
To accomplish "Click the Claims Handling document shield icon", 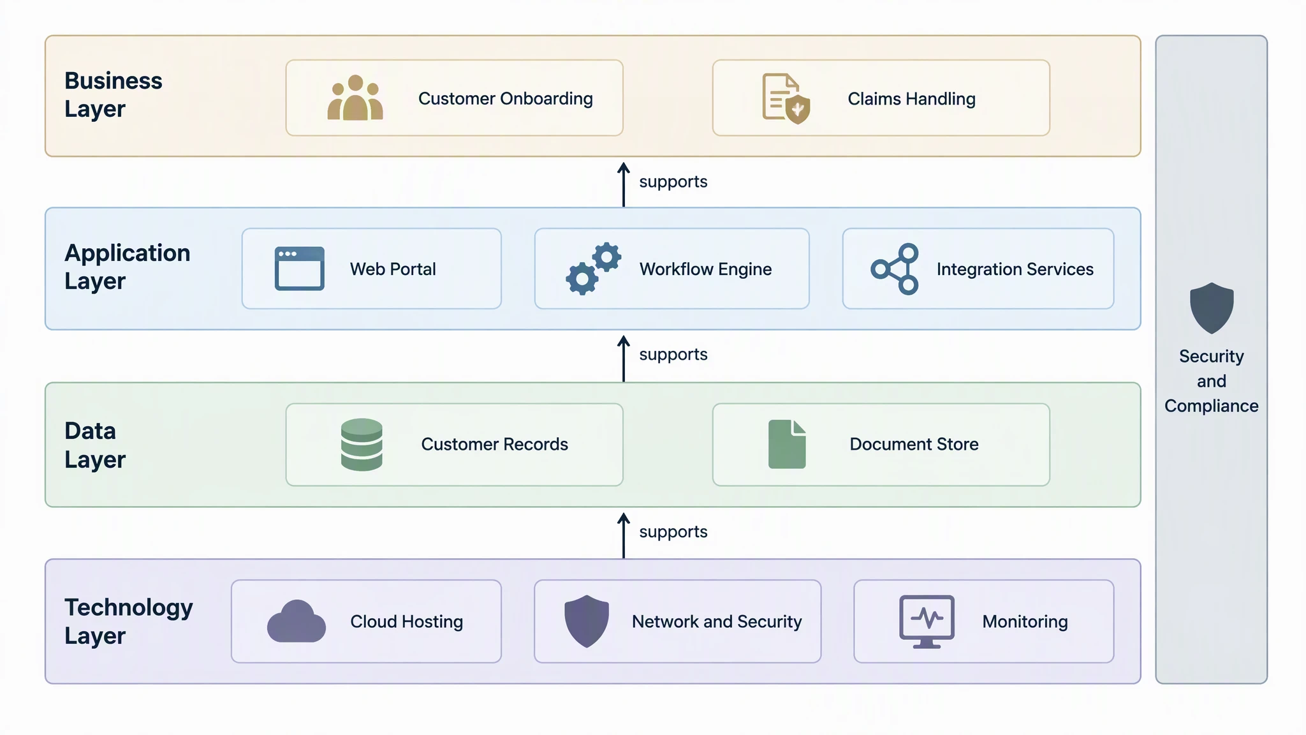I will click(786, 98).
